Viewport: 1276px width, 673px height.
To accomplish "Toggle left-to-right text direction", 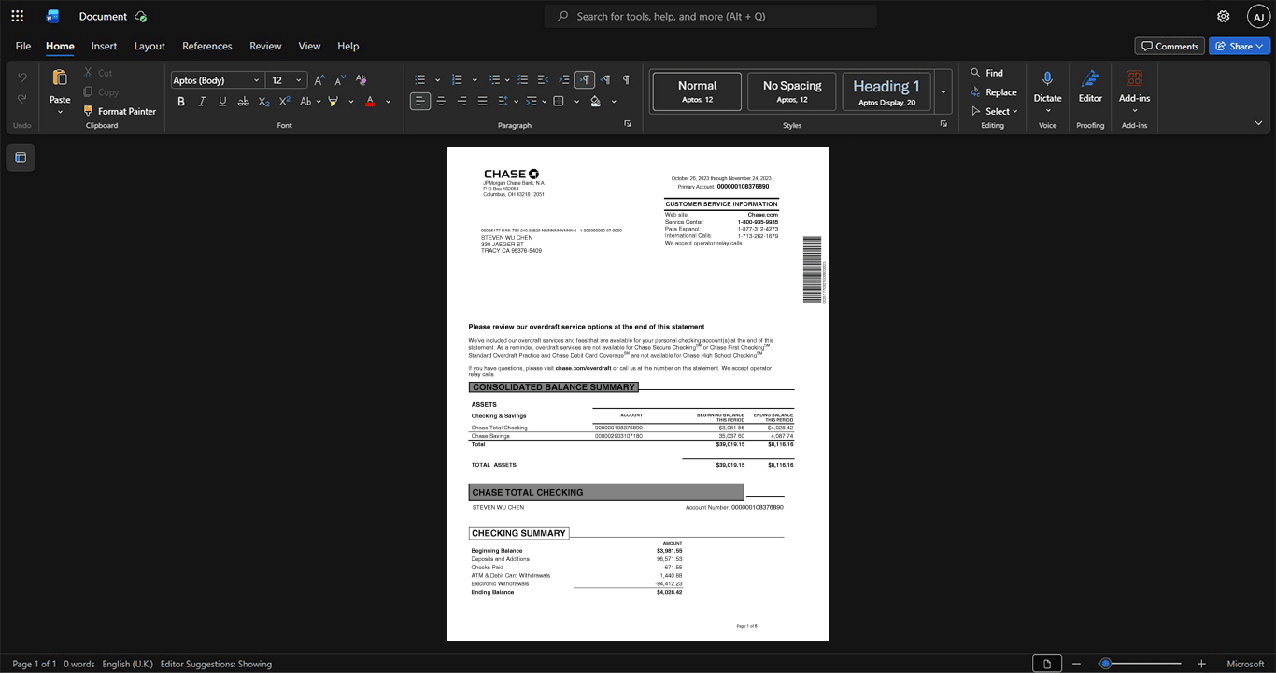I will pyautogui.click(x=585, y=80).
